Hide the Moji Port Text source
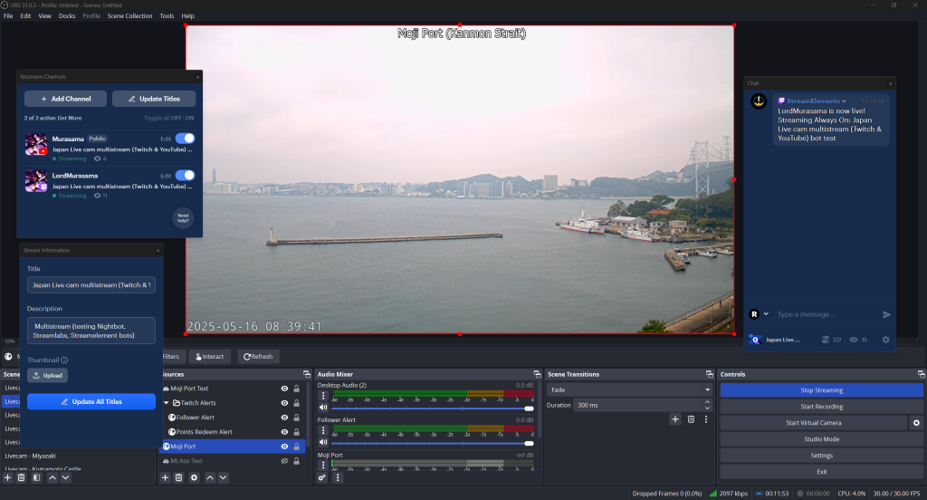The width and height of the screenshot is (927, 500). (284, 389)
